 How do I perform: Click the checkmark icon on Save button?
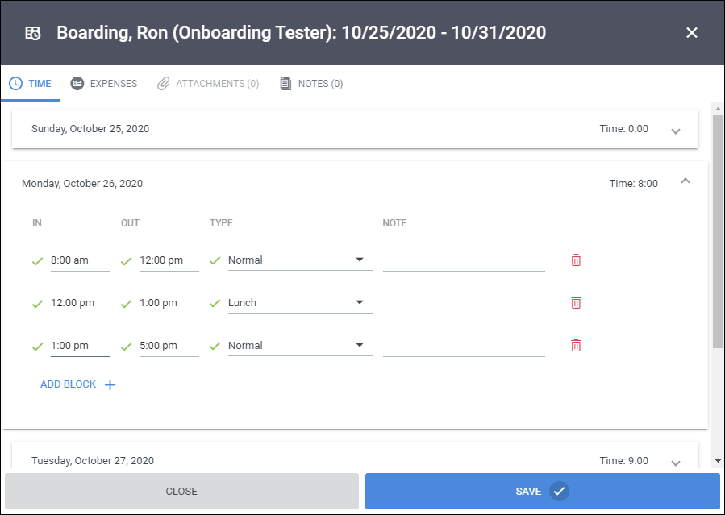click(x=559, y=491)
